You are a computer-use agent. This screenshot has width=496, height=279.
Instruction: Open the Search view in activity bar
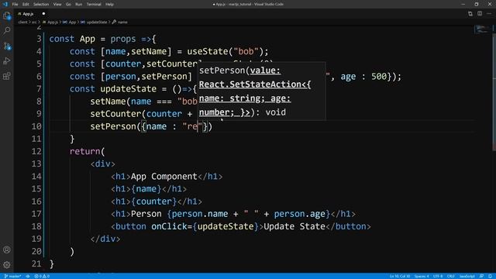coord(7,31)
